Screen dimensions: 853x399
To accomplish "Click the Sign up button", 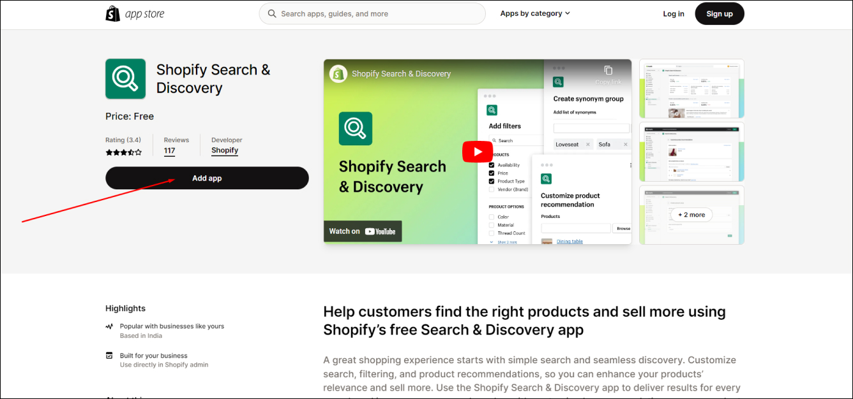I will click(x=720, y=13).
